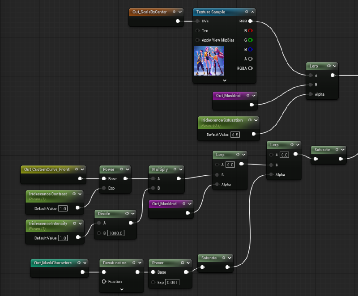
Task: Toggle the Apply View MipBias pin
Action: click(x=197, y=40)
